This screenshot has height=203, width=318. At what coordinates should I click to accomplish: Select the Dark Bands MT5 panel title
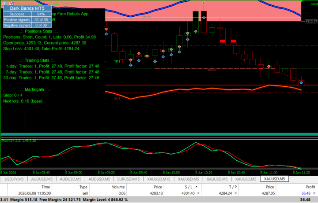(x=27, y=8)
